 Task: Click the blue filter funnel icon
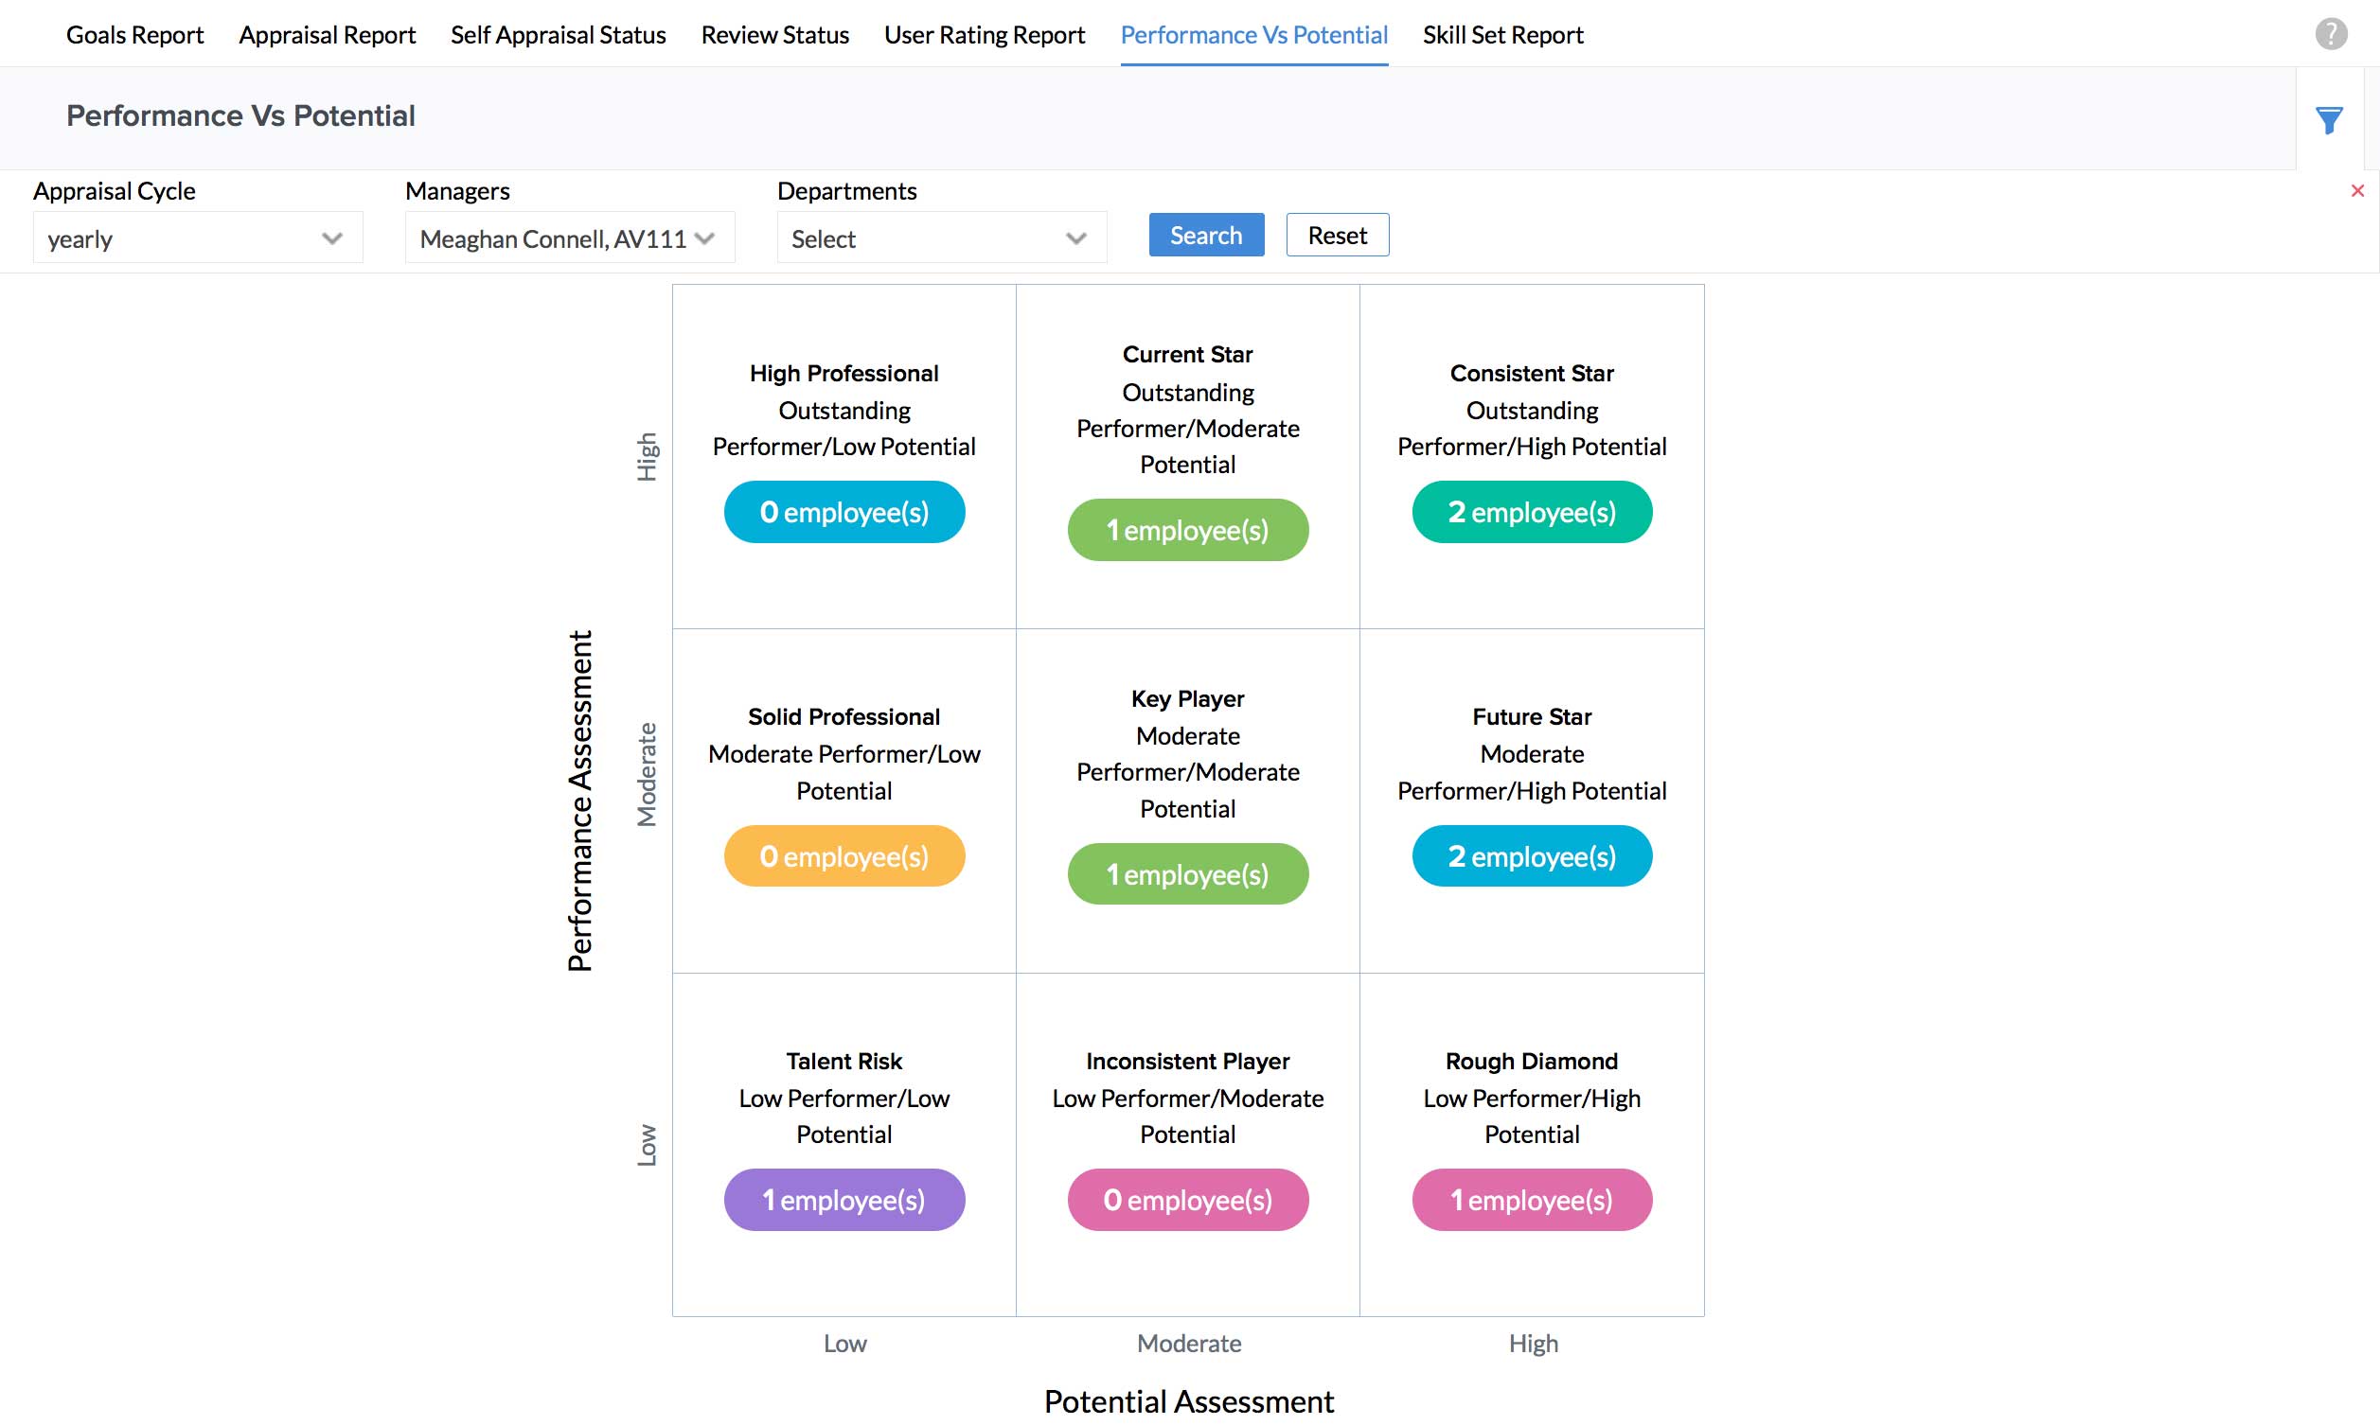tap(2328, 120)
